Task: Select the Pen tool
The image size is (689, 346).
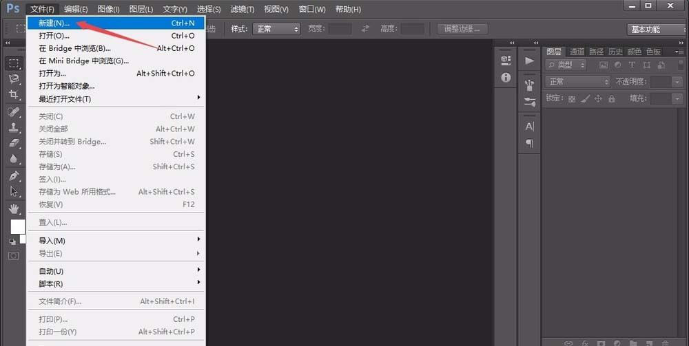Action: tap(14, 175)
